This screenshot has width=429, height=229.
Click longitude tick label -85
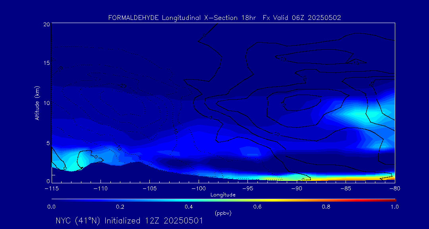pos(346,189)
